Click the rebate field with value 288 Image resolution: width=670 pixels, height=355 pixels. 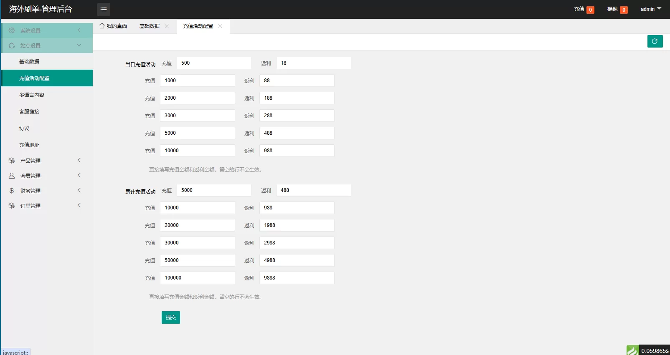297,116
